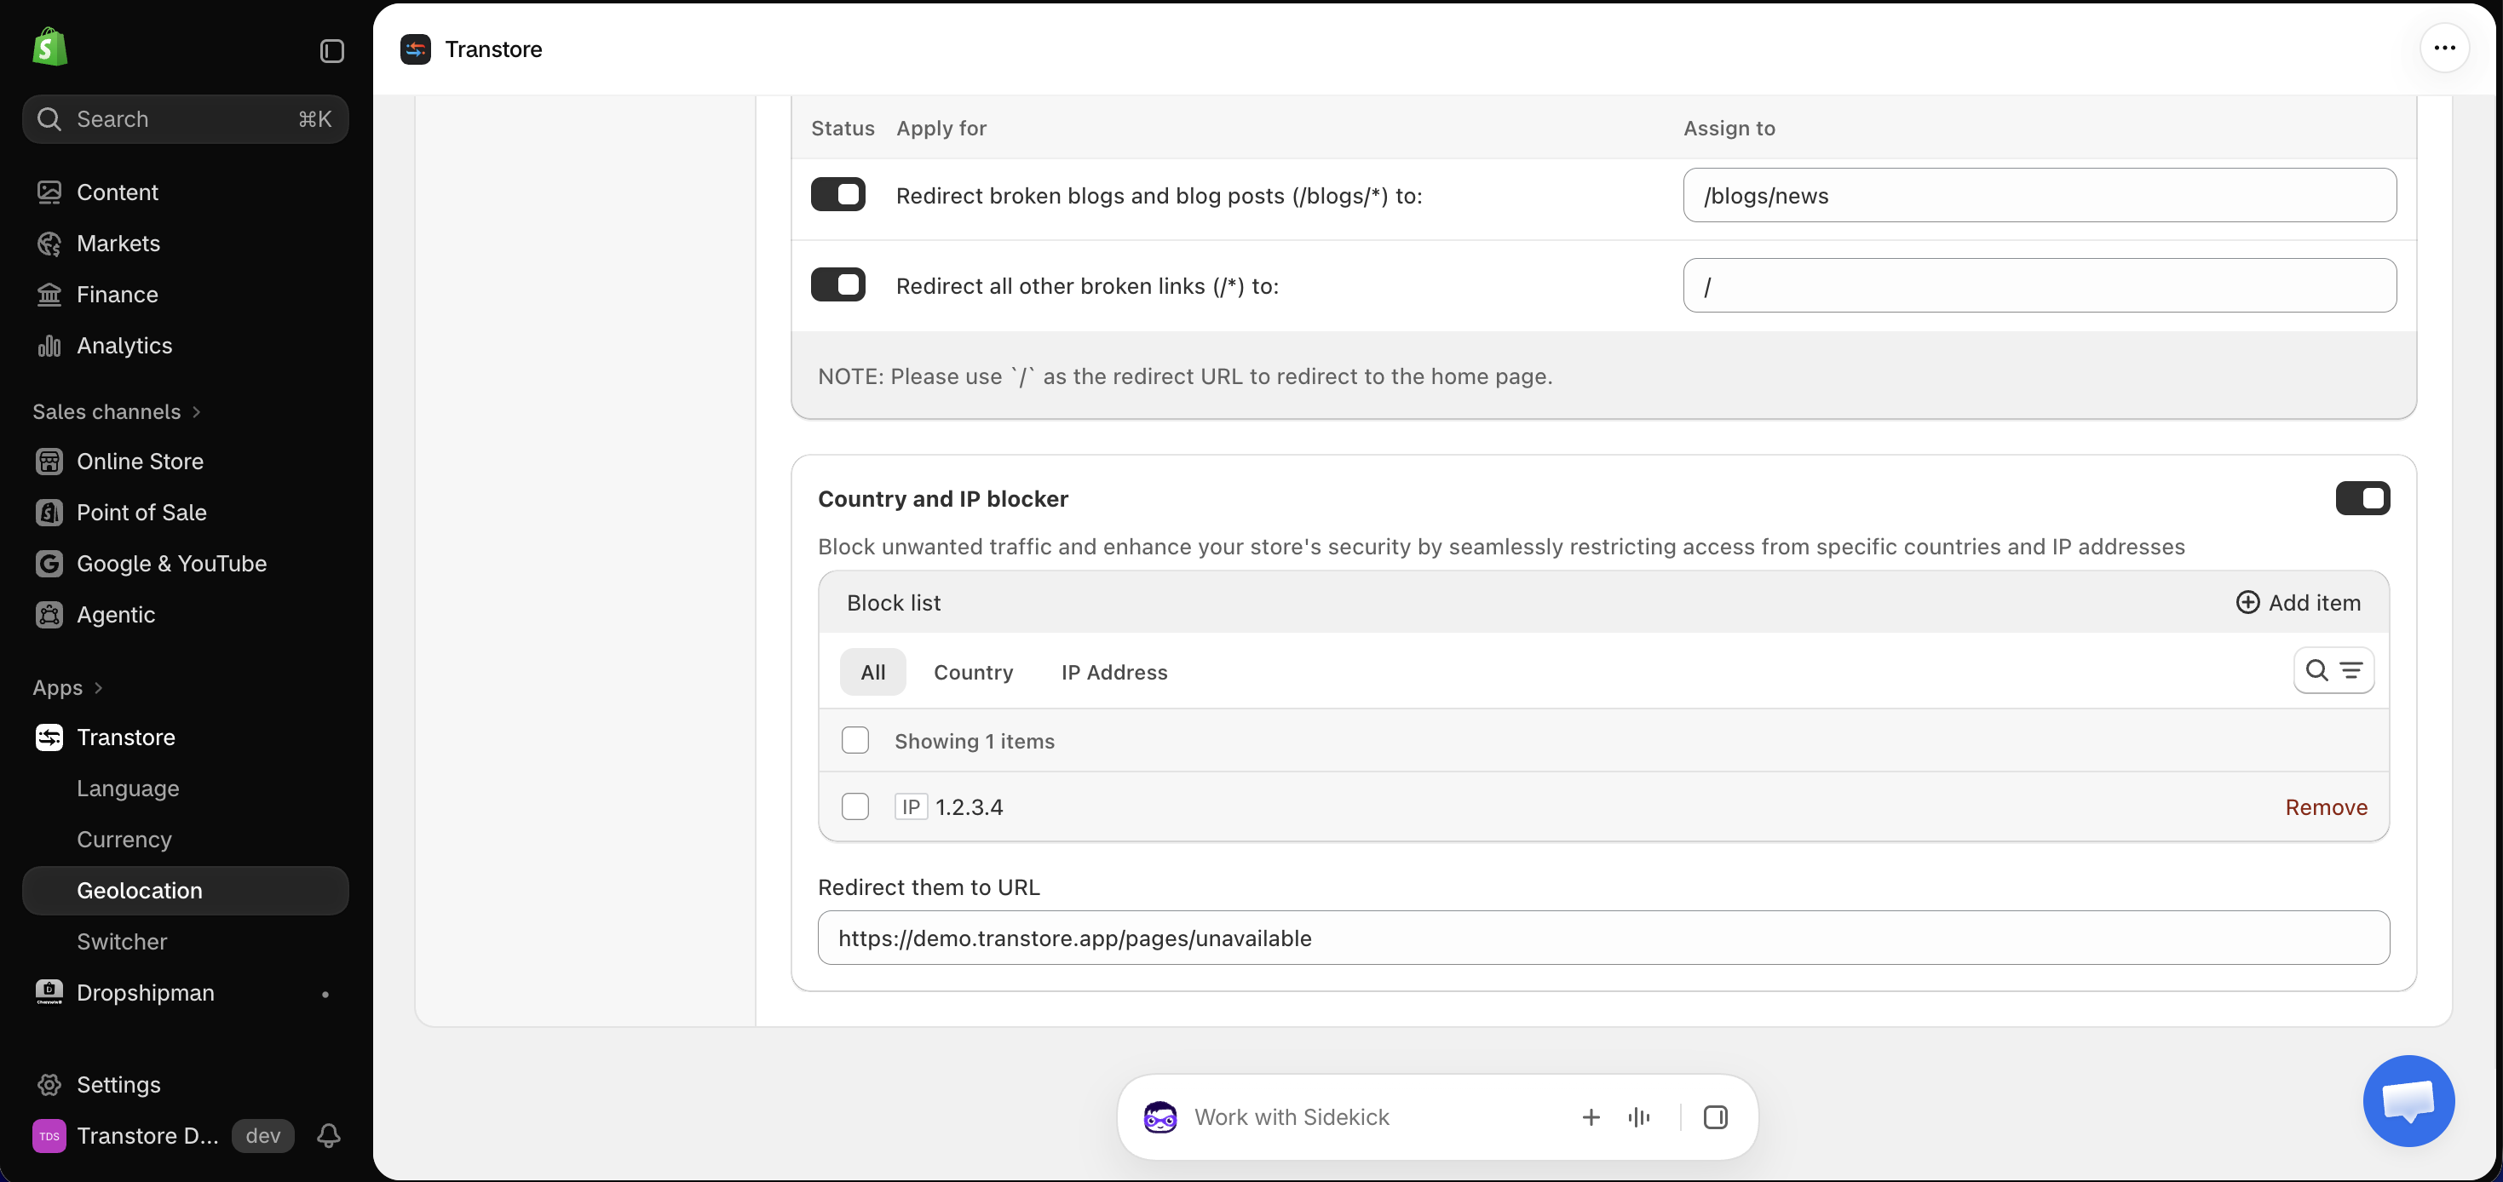Viewport: 2503px width, 1182px height.
Task: Switch to IP Address tab
Action: pos(1113,672)
